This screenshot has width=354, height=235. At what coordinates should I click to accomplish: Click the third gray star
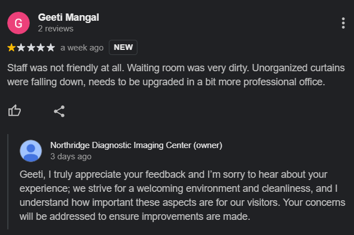pyautogui.click(x=31, y=48)
